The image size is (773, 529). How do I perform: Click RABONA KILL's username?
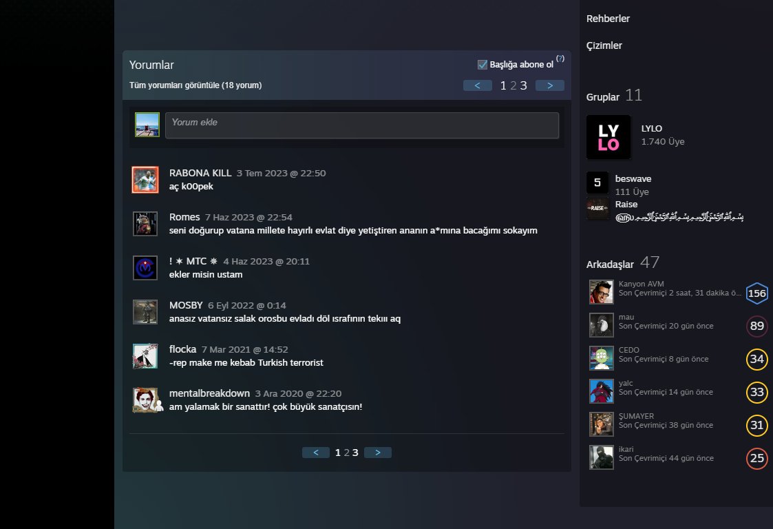coord(200,173)
